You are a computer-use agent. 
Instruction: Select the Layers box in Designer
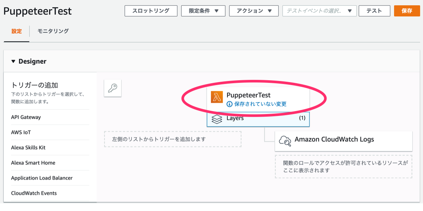click(x=258, y=119)
